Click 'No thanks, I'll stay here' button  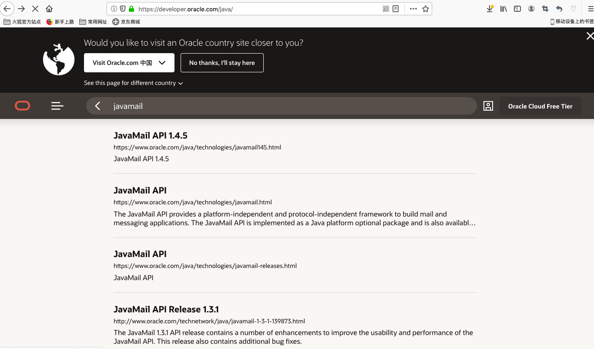(222, 62)
